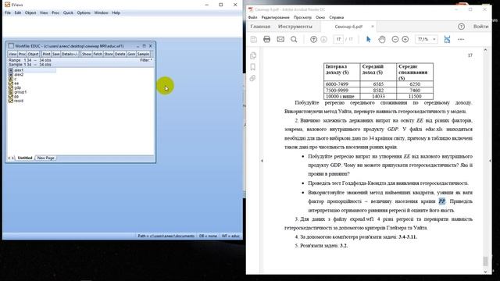Expand the right tools pane arrow in Acrobat
This screenshot has width=500, height=281.
click(490, 161)
